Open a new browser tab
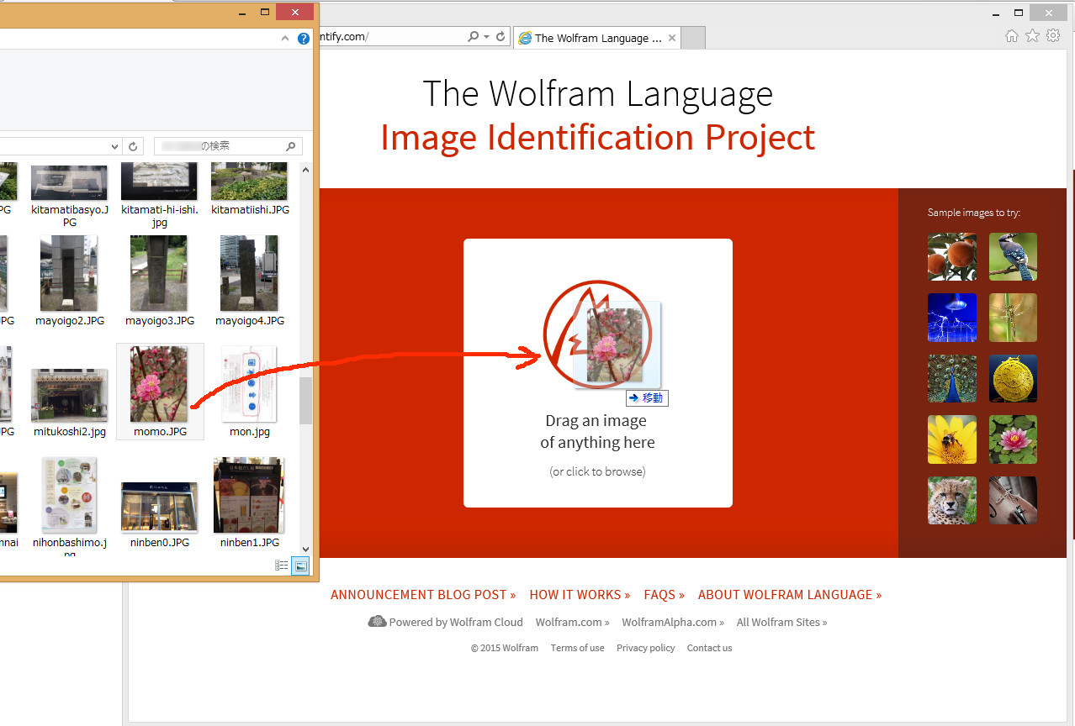 692,38
